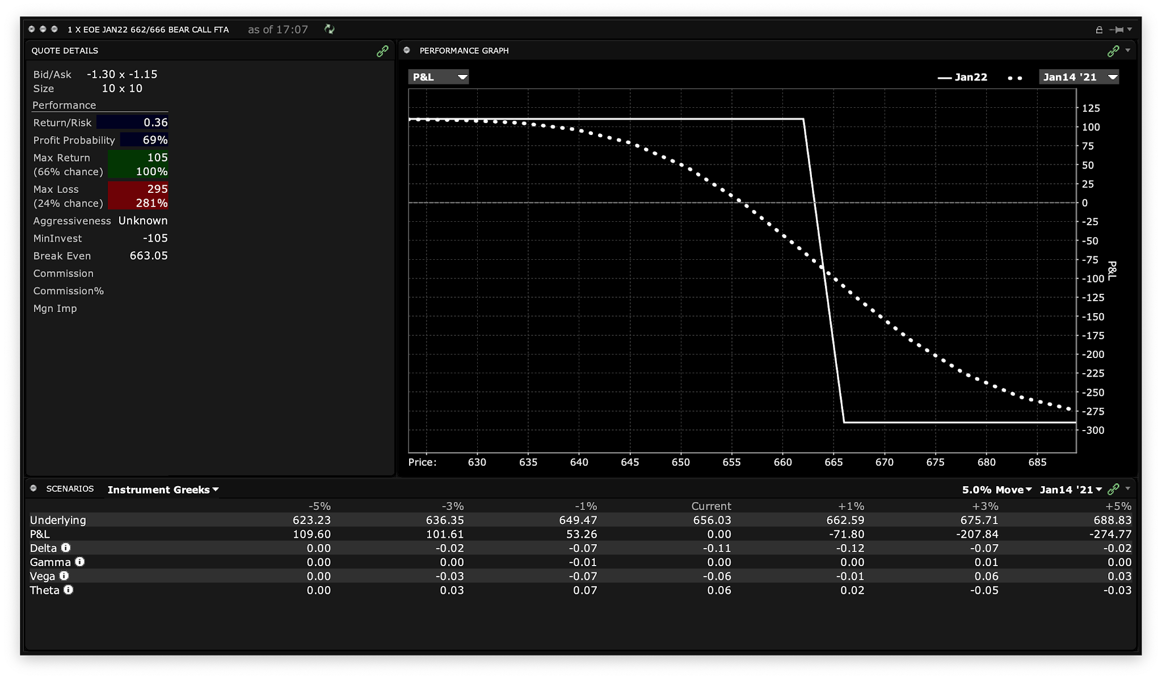Click the Mgn Imp label
The width and height of the screenshot is (1162, 679).
pyautogui.click(x=55, y=309)
